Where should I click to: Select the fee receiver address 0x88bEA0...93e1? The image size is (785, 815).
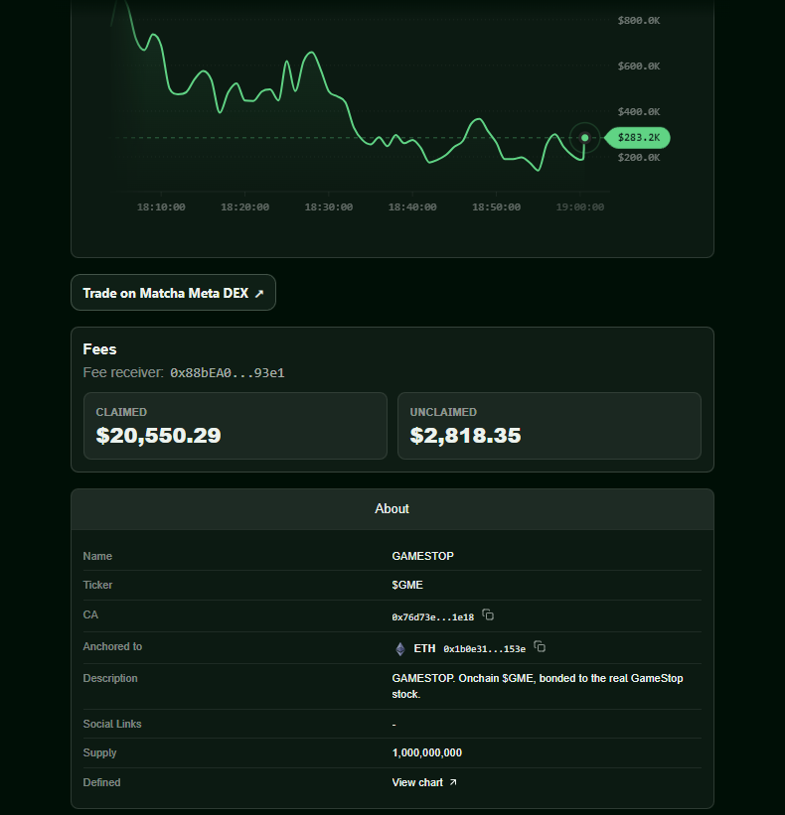pyautogui.click(x=228, y=372)
